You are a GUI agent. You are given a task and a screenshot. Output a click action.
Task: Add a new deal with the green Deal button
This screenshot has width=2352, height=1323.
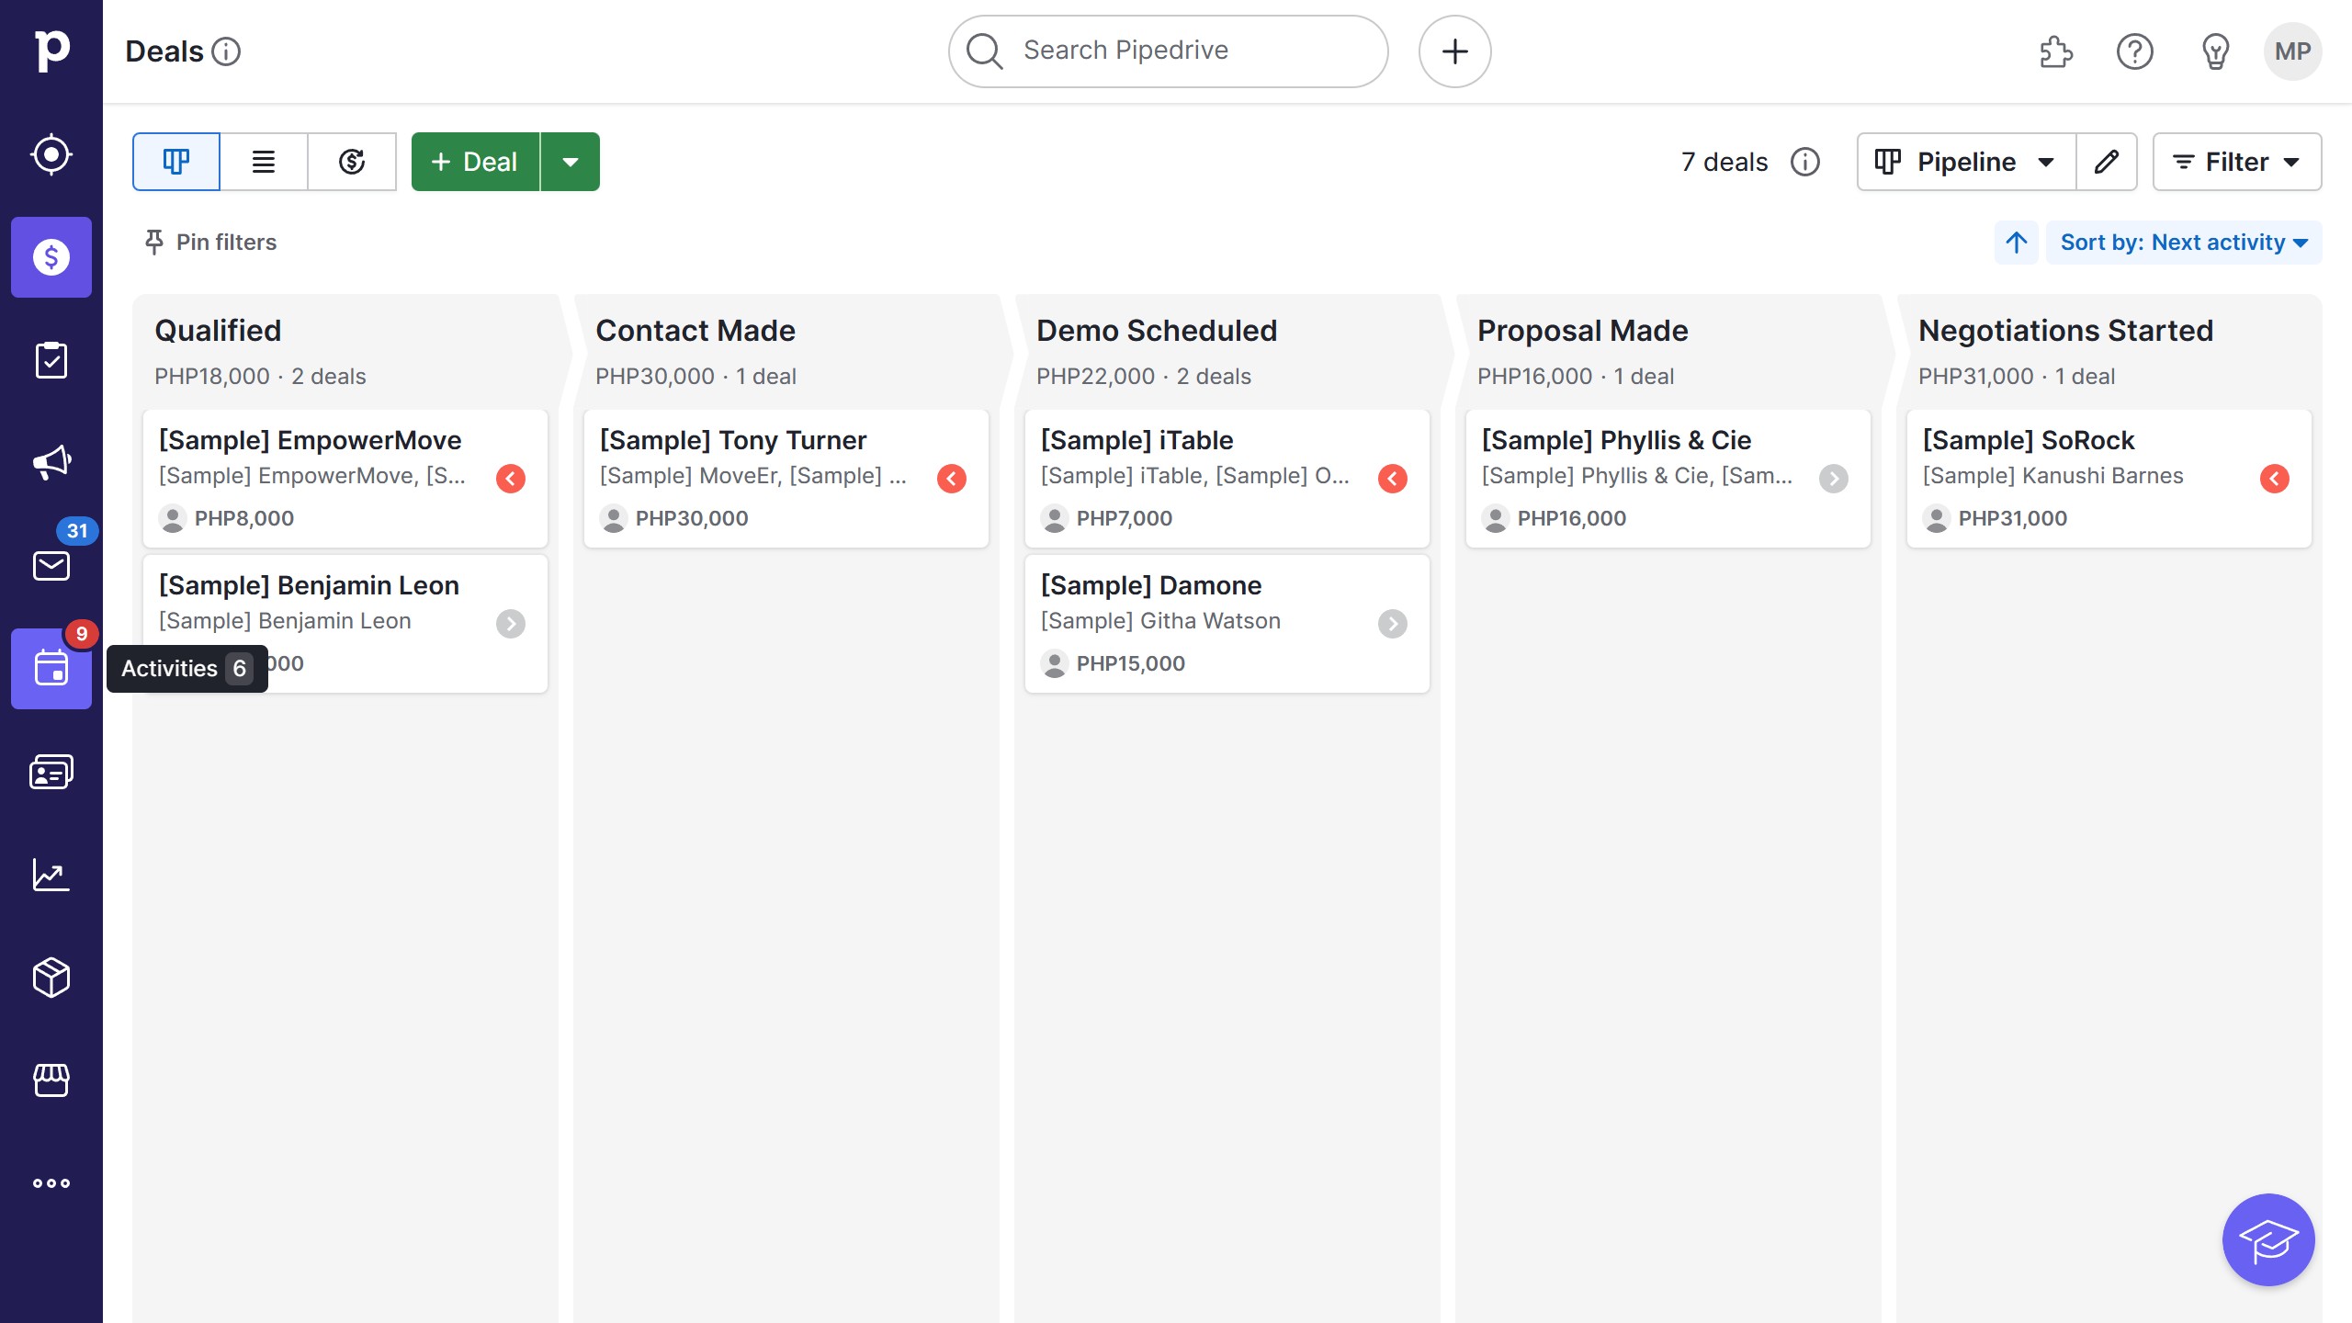[474, 162]
